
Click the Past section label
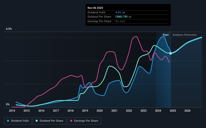(x=166, y=35)
